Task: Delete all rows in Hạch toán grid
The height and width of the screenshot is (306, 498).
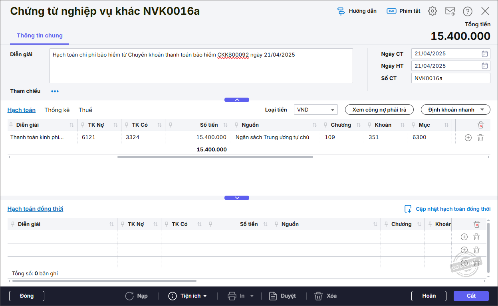Action: 480,125
